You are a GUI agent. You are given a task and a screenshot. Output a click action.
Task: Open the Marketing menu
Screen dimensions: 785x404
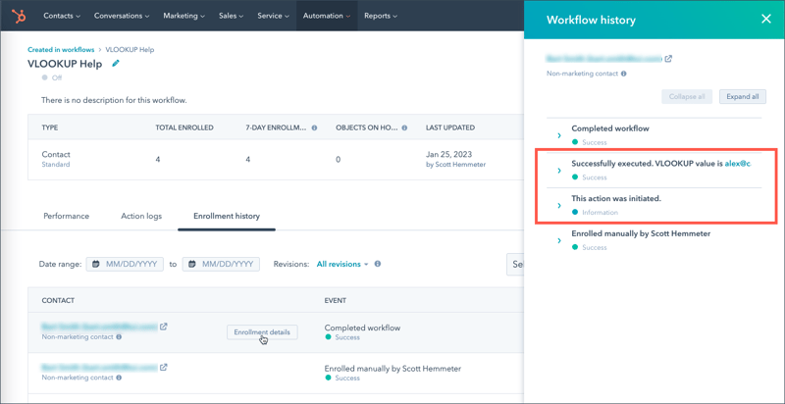pos(183,16)
